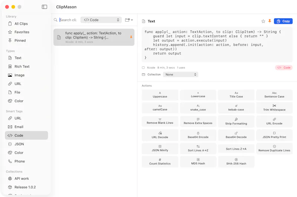Run Remove Extra Spaces action

click(x=198, y=121)
